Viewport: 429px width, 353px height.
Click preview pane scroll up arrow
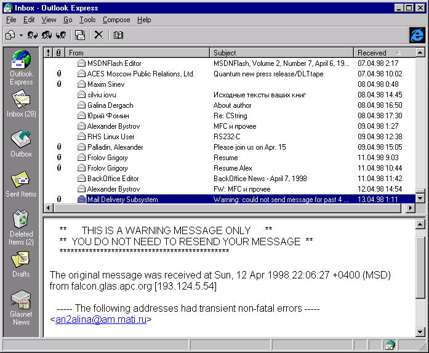420,225
